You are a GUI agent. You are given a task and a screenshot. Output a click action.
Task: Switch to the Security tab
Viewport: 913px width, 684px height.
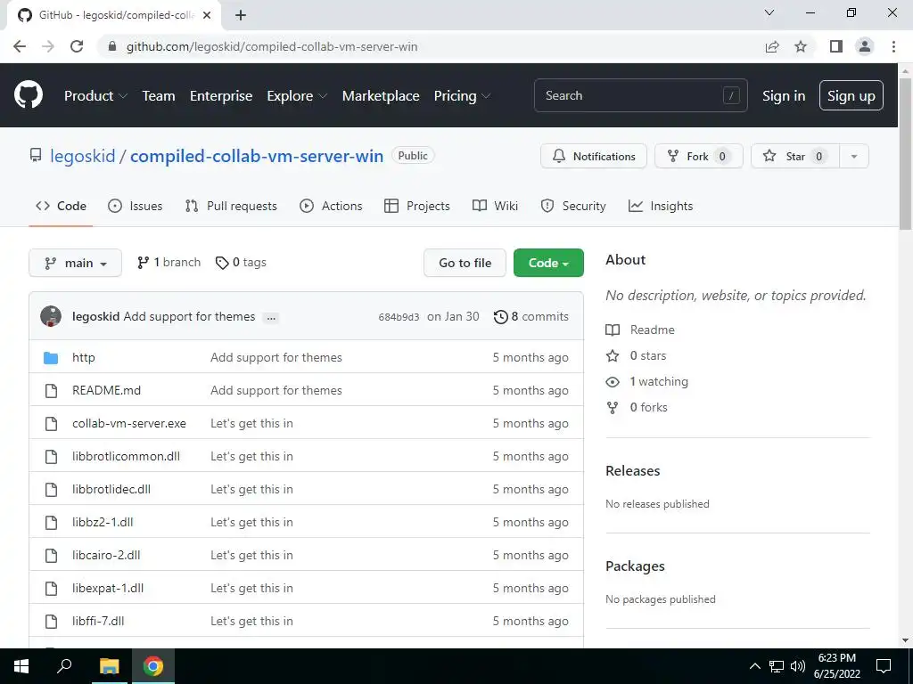coord(573,206)
